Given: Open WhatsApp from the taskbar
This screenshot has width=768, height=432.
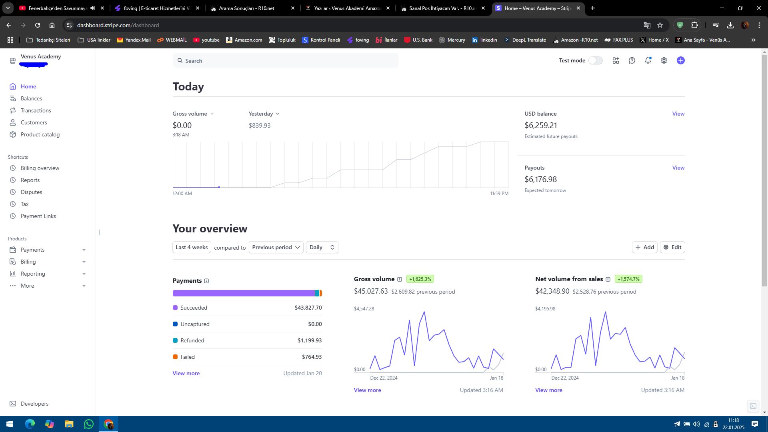Looking at the screenshot, I should click(x=89, y=424).
